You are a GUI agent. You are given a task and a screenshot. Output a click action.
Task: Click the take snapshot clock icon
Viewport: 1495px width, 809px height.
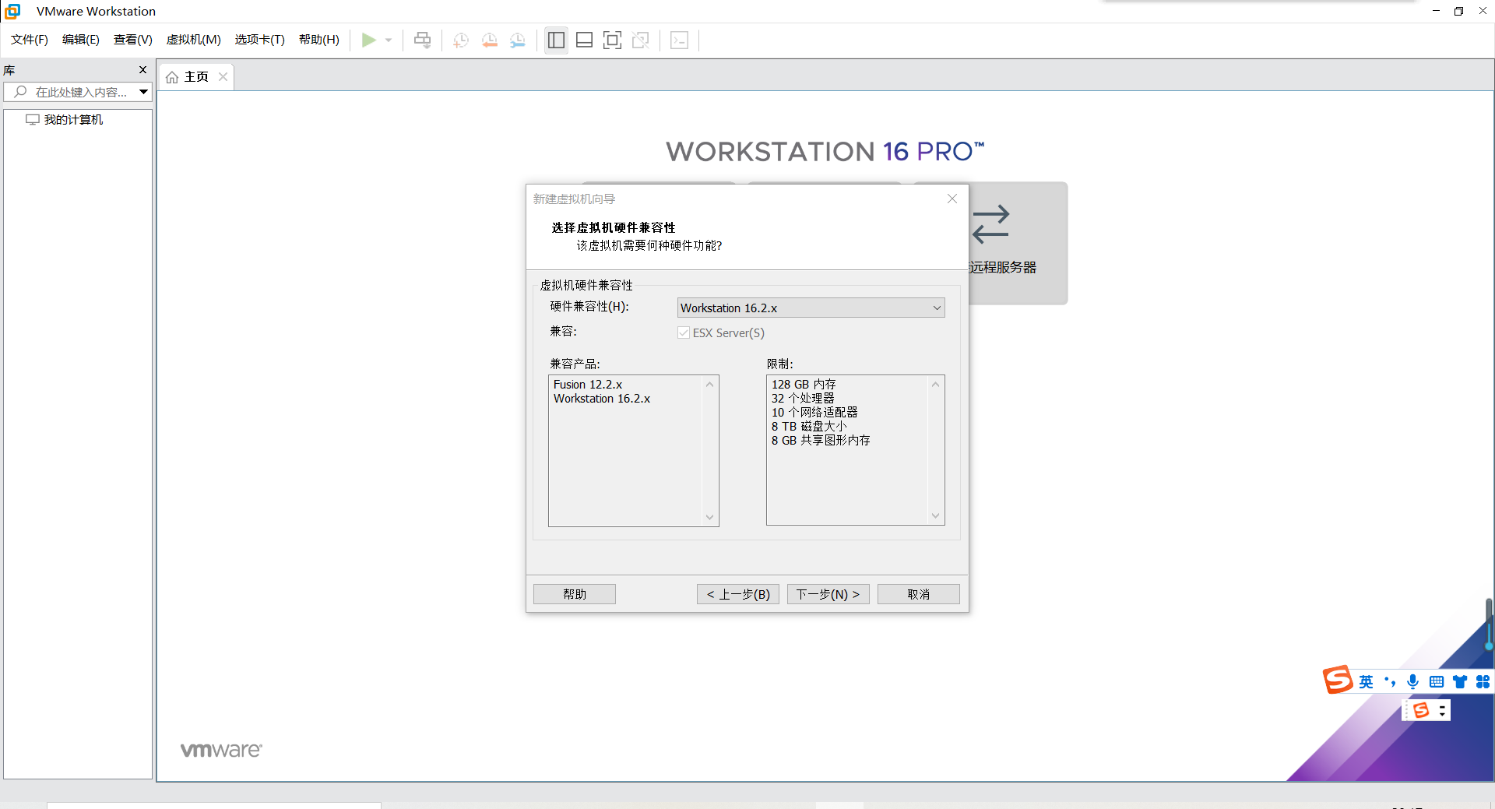[461, 40]
